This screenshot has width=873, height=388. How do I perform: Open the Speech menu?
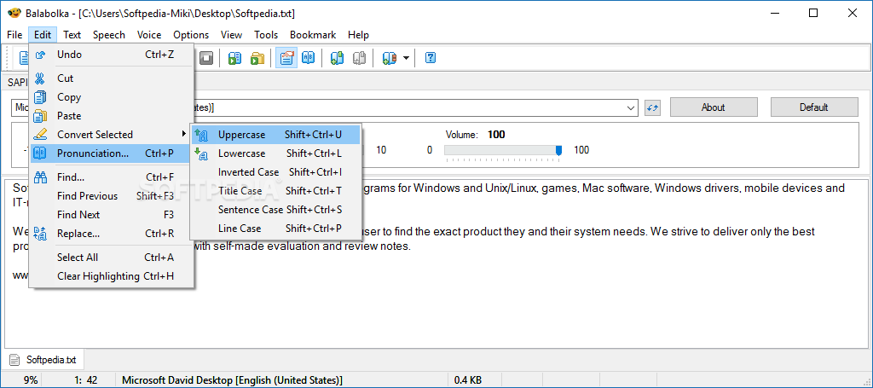[109, 34]
